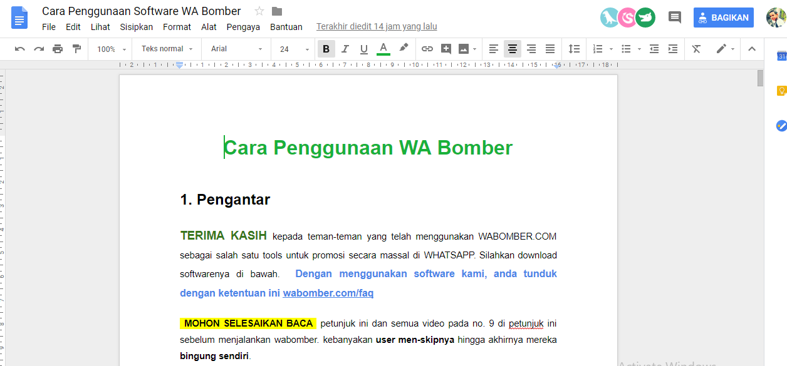Increase indent with the indent icon
The image size is (787, 366).
click(x=673, y=49)
